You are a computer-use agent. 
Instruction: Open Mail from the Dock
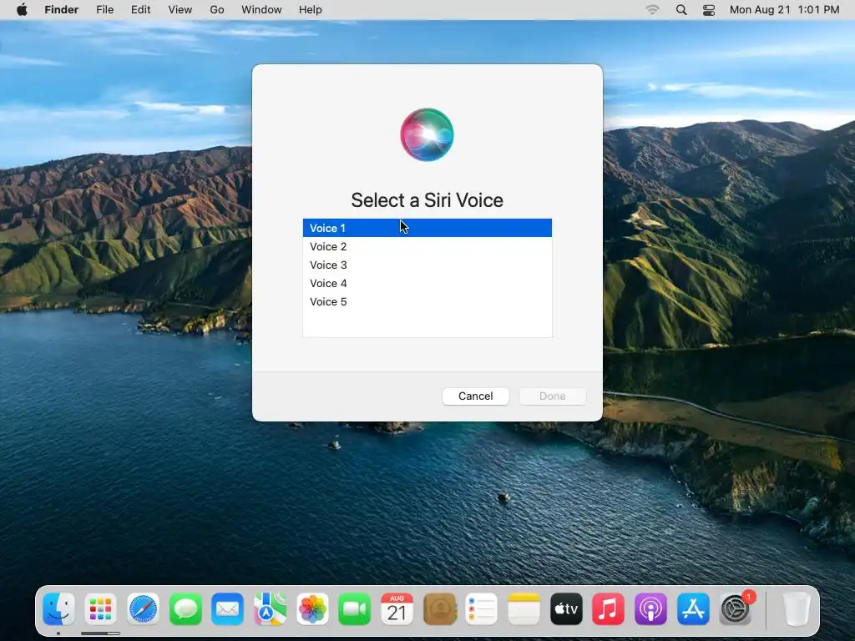[x=227, y=608]
